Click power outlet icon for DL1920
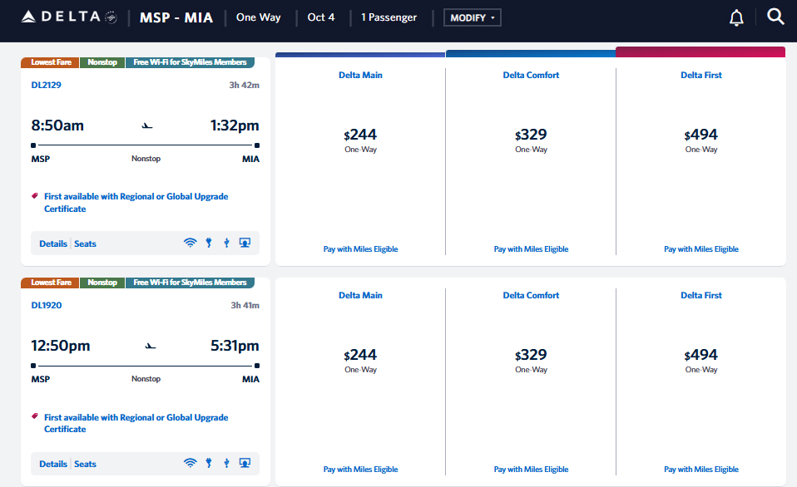This screenshot has height=487, width=797. 208,463
